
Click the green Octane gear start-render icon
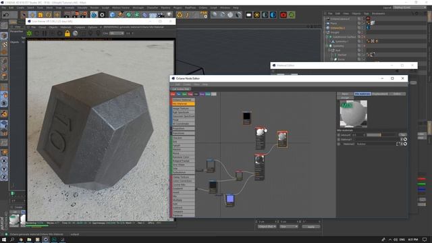(x=29, y=33)
